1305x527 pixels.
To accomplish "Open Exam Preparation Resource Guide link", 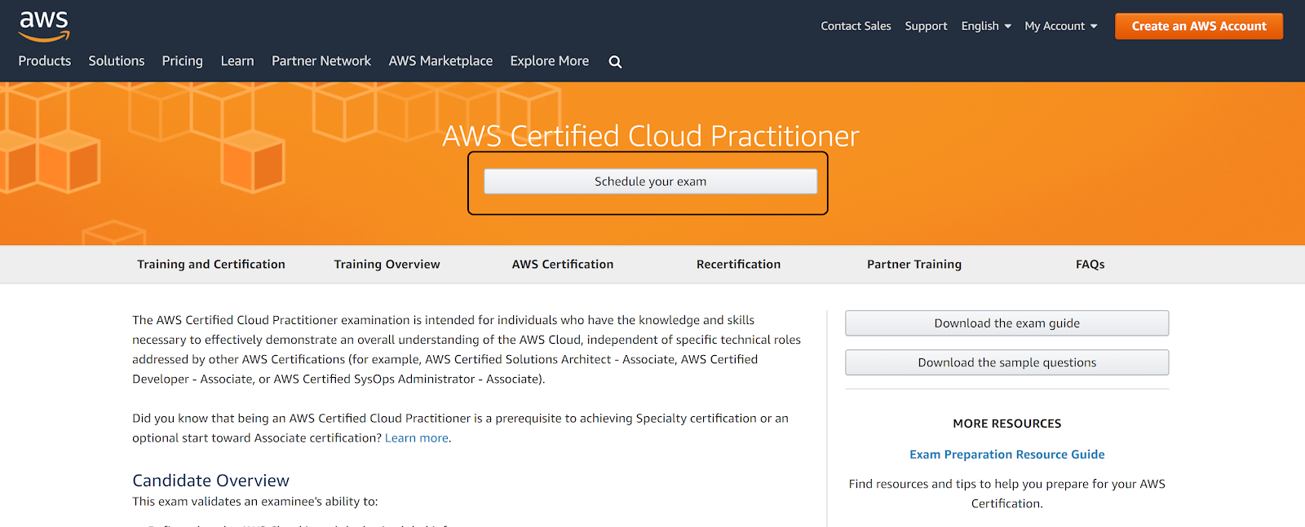I will click(1006, 455).
